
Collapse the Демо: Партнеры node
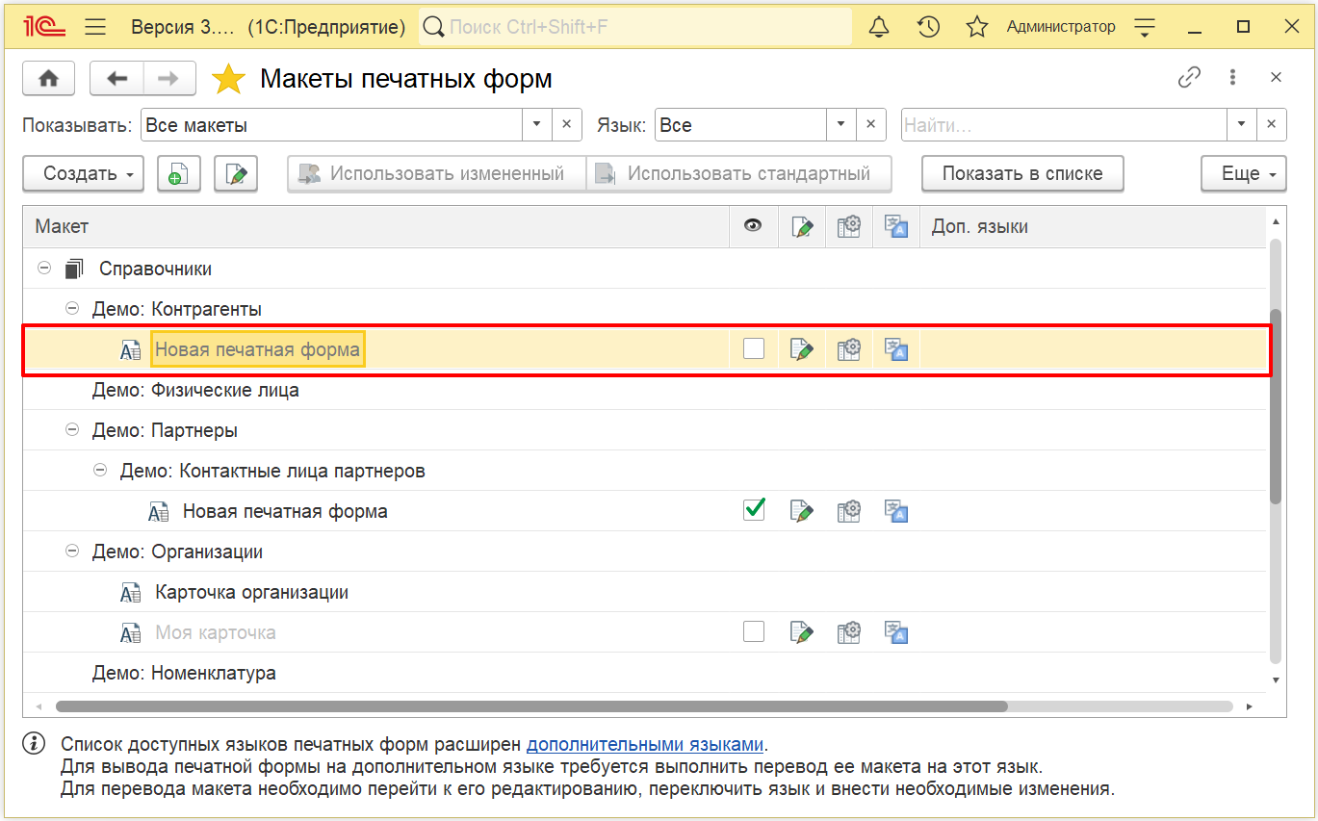(71, 430)
